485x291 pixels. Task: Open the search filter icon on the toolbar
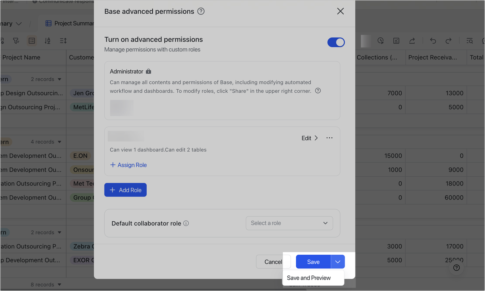(x=469, y=40)
